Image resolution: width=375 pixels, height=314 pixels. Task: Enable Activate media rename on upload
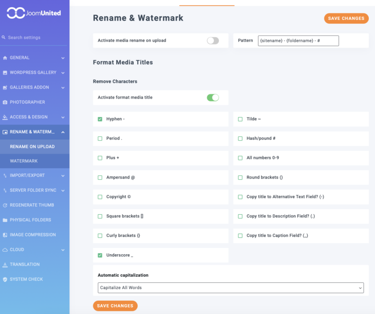click(x=213, y=41)
